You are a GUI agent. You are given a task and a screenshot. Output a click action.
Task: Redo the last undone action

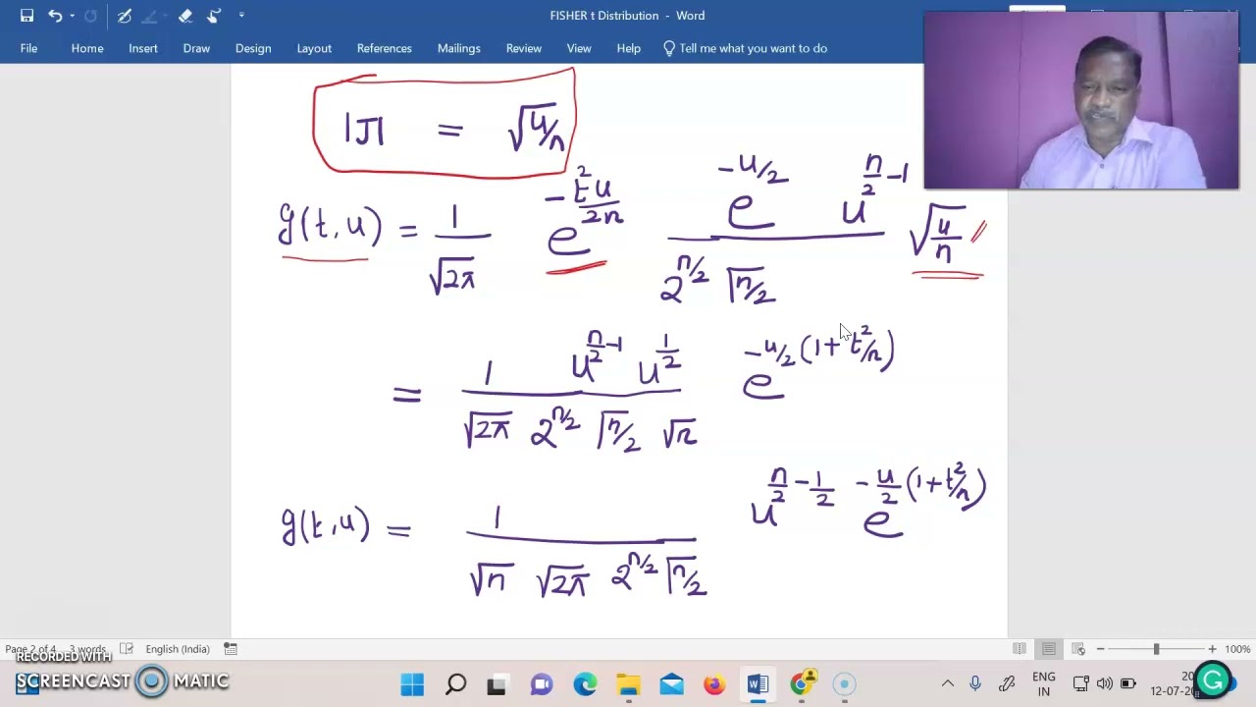pyautogui.click(x=90, y=16)
